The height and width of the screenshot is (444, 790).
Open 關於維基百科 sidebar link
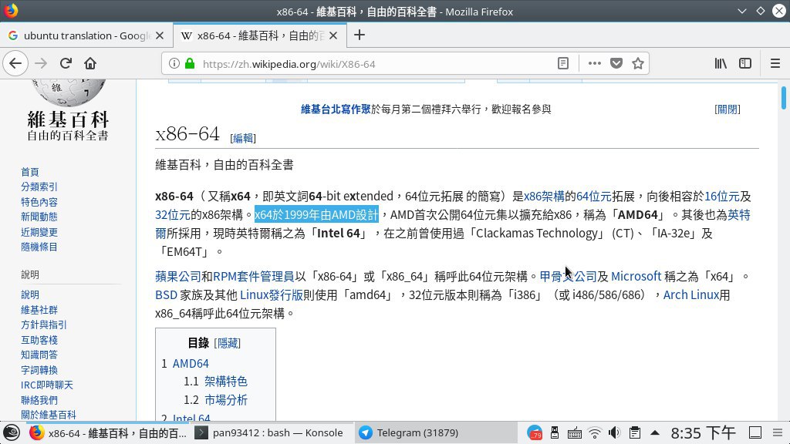49,415
